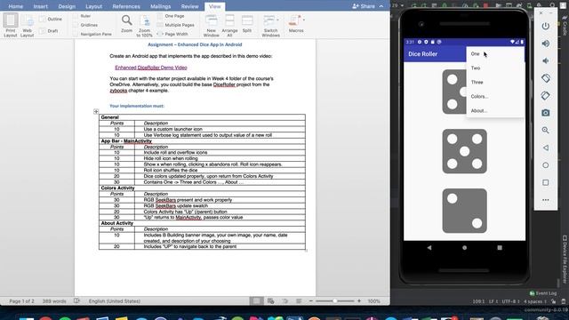Click the table move handle
The width and height of the screenshot is (569, 320).
(96, 111)
